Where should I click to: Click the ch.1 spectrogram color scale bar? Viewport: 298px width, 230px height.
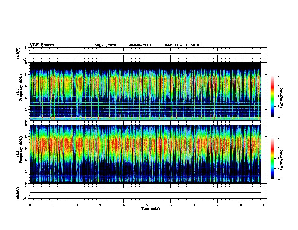[272, 96]
